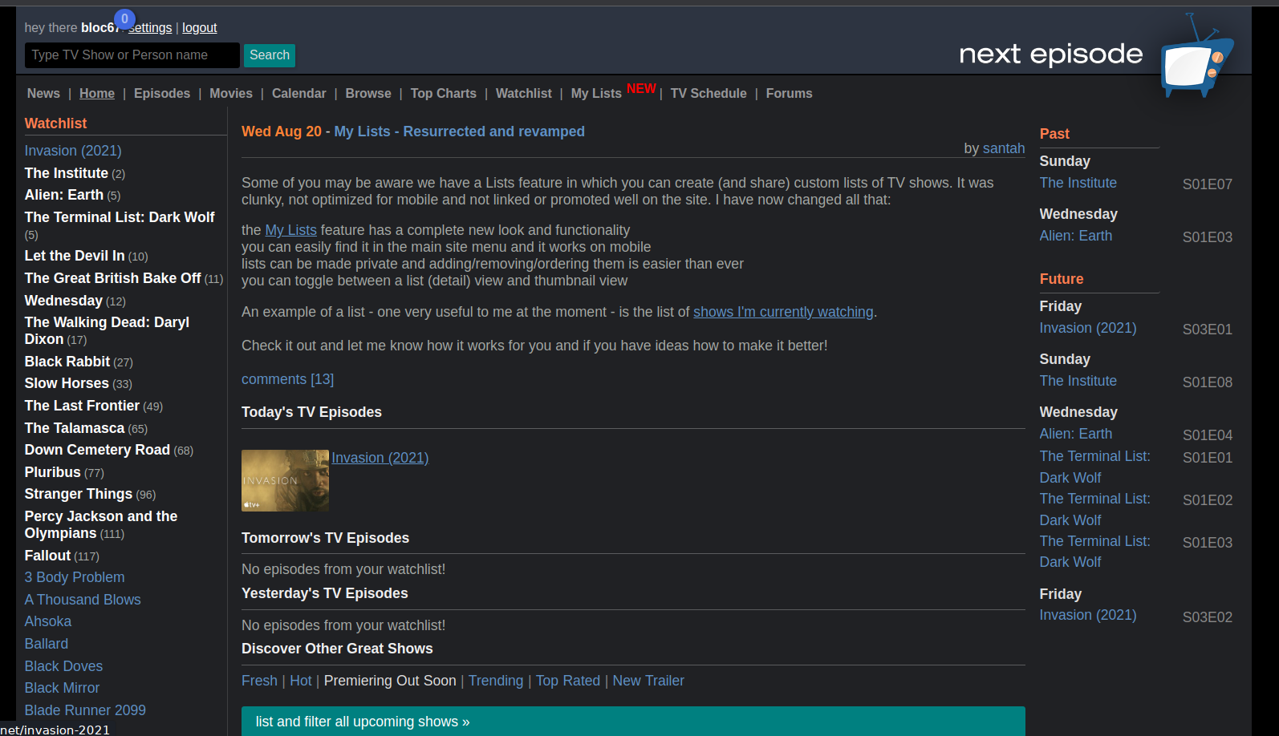1279x736 pixels.
Task: Open the shows I'm currently watching link
Action: pos(783,312)
